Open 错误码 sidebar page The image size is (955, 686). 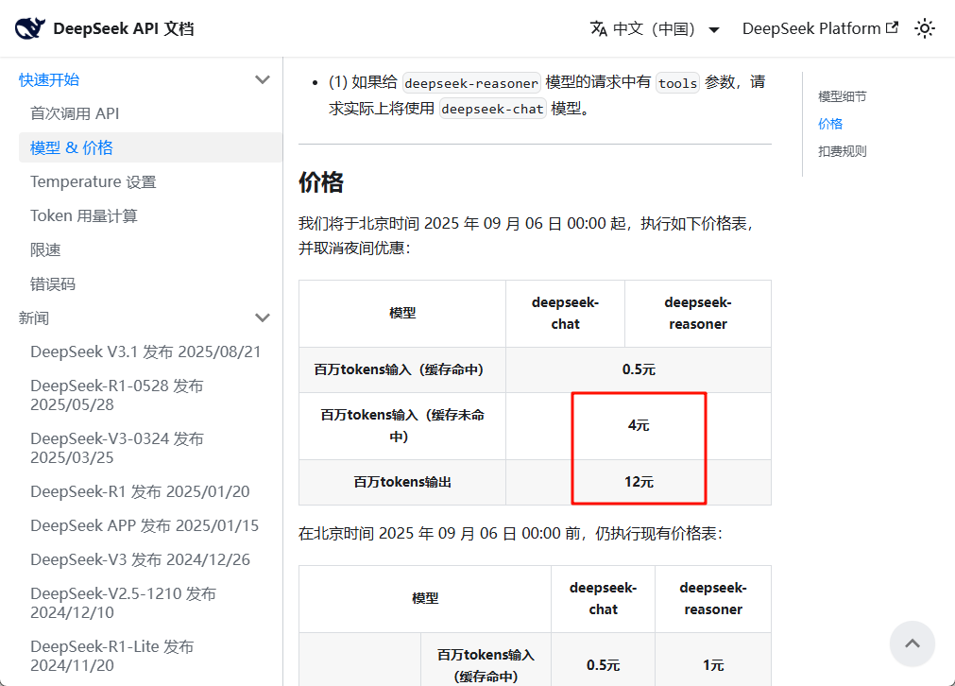(x=53, y=283)
